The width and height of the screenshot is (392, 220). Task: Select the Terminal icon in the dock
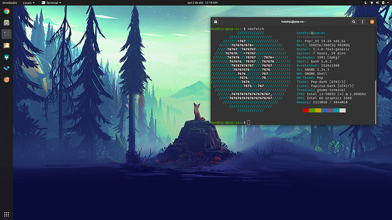[x=6, y=34]
